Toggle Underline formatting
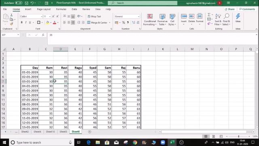 (30, 22)
